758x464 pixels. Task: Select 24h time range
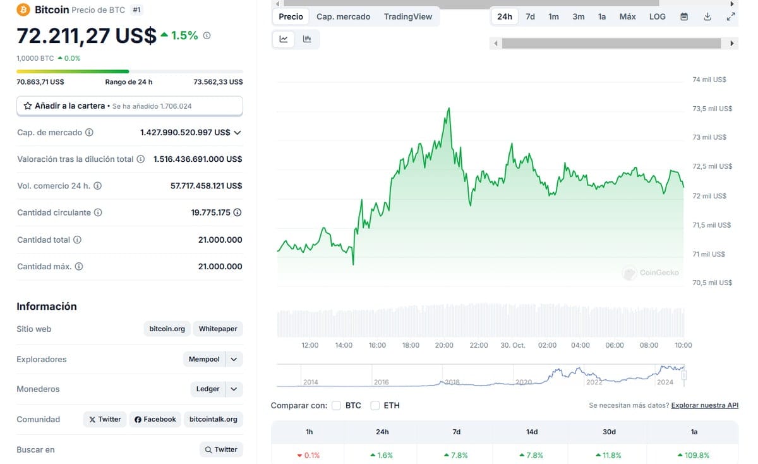point(505,17)
